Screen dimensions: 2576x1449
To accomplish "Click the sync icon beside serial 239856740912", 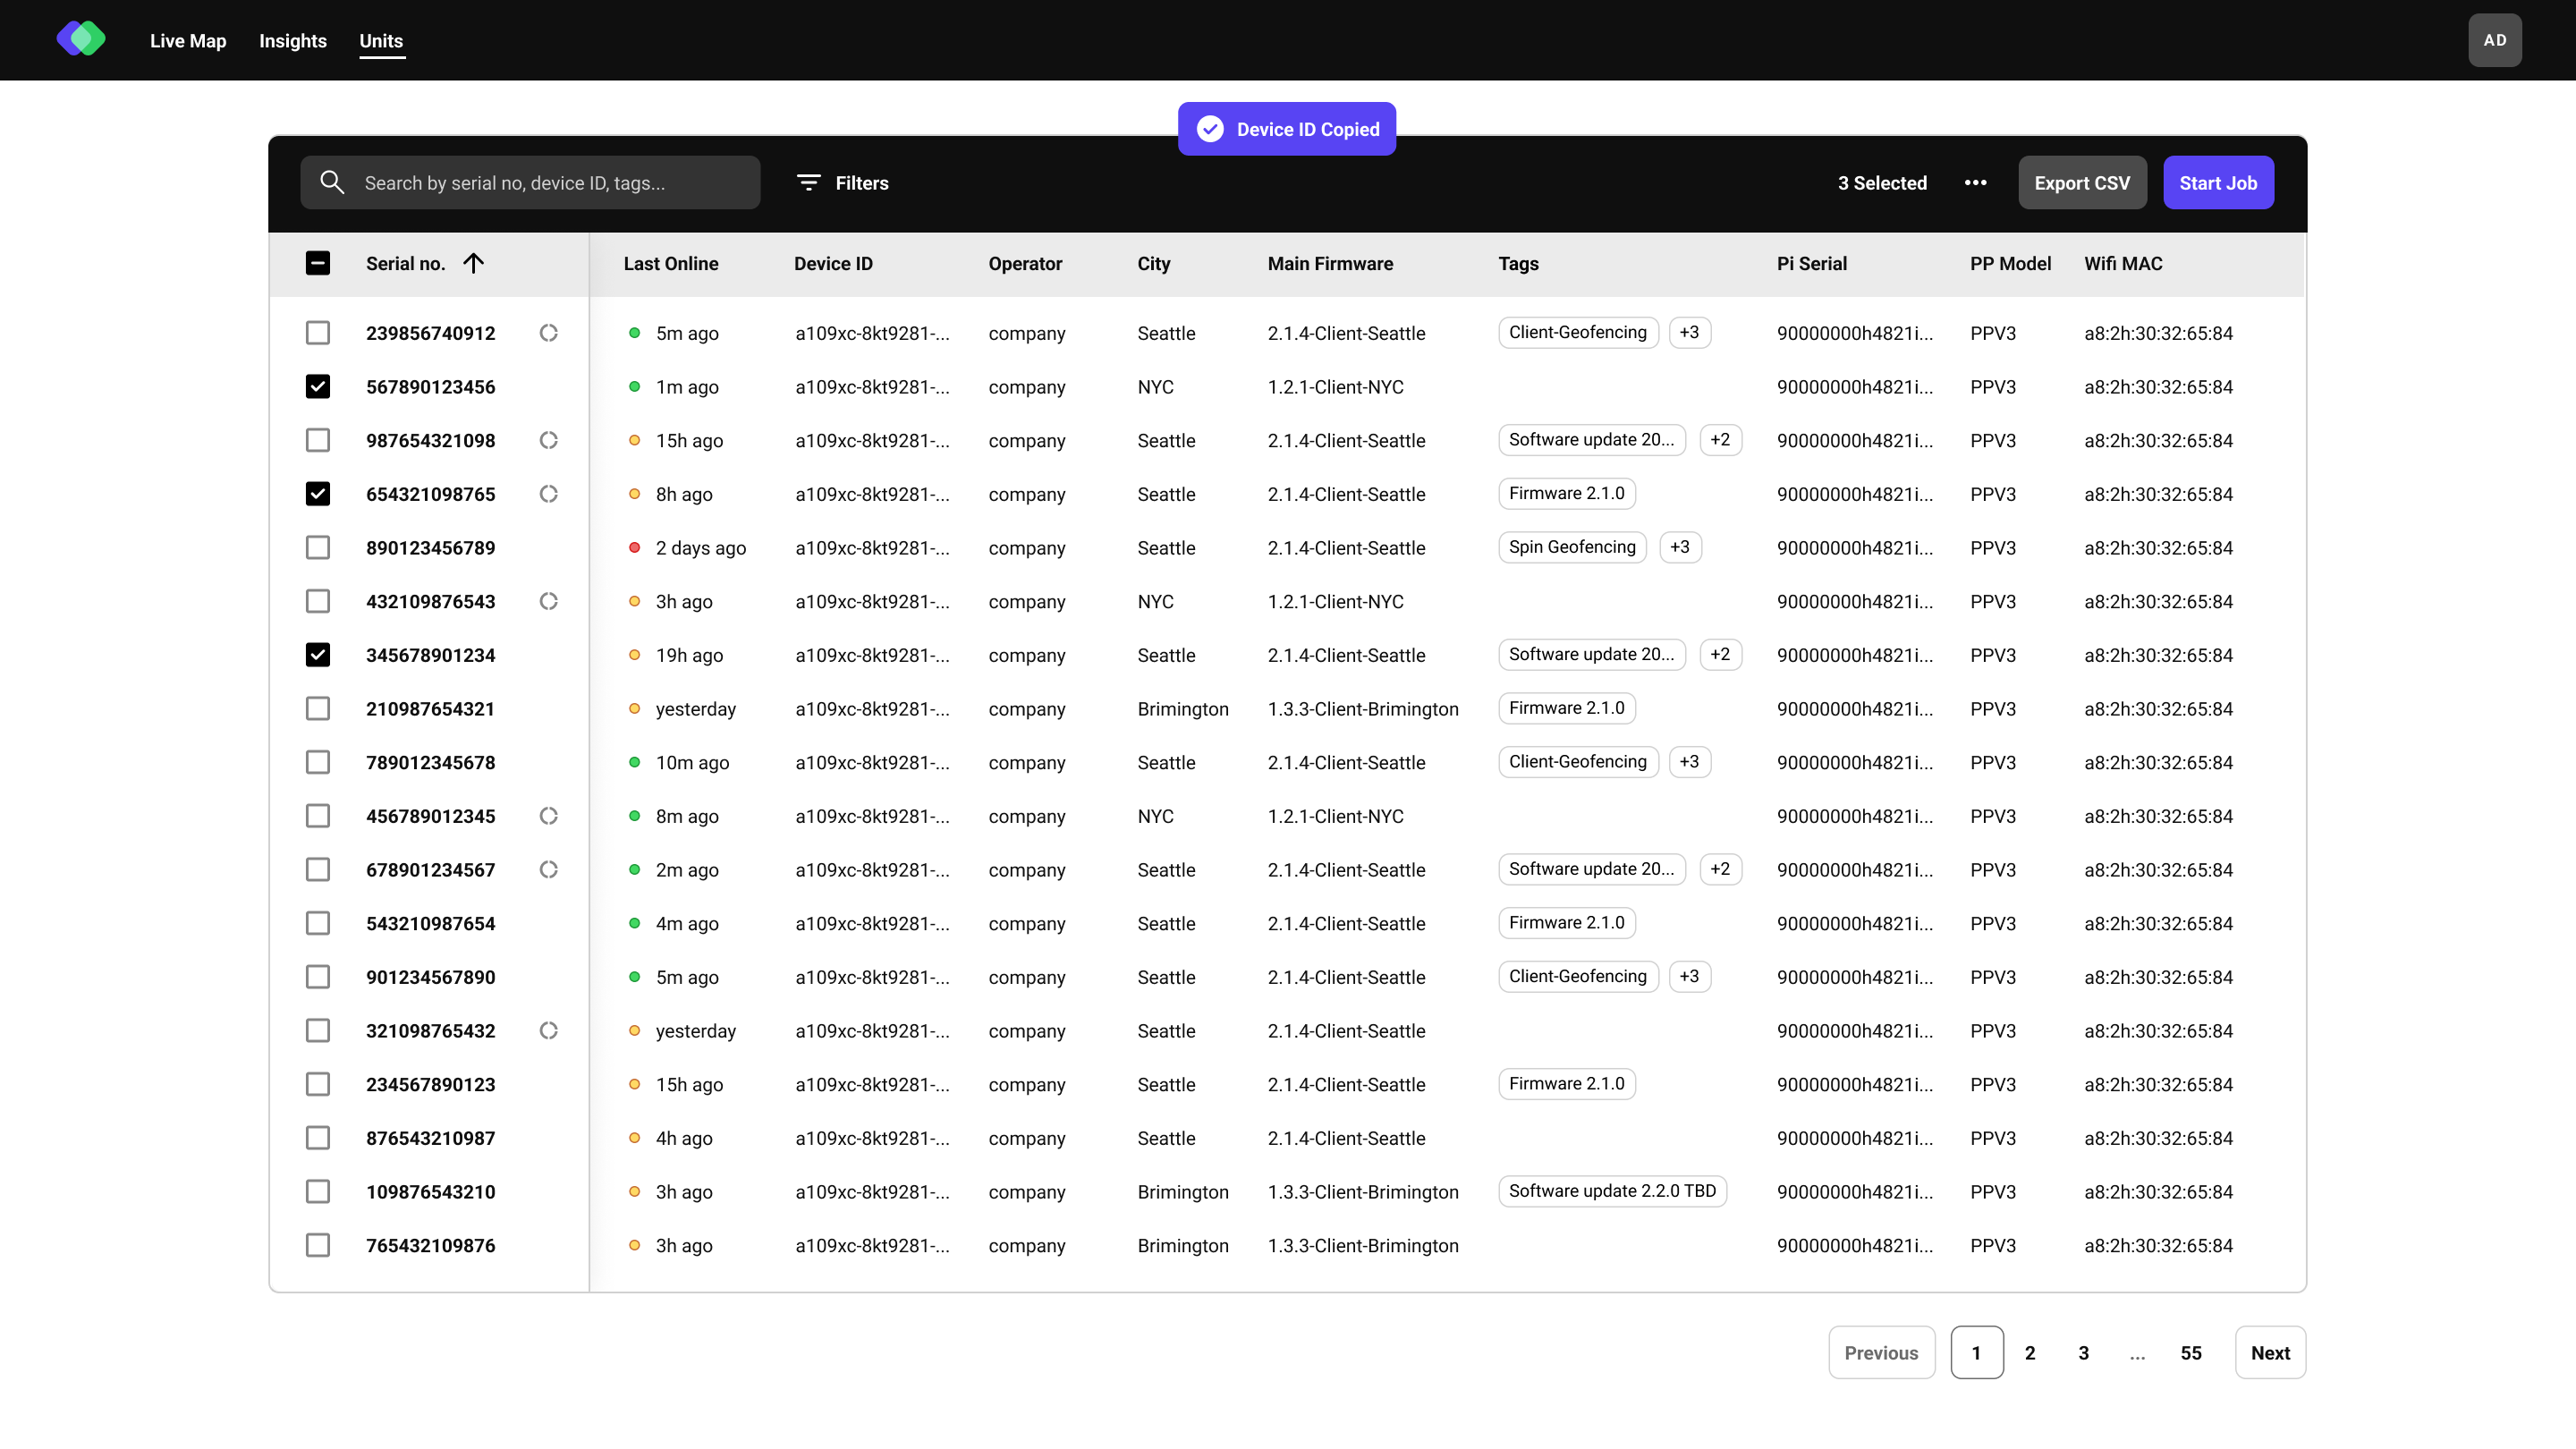I will [548, 332].
